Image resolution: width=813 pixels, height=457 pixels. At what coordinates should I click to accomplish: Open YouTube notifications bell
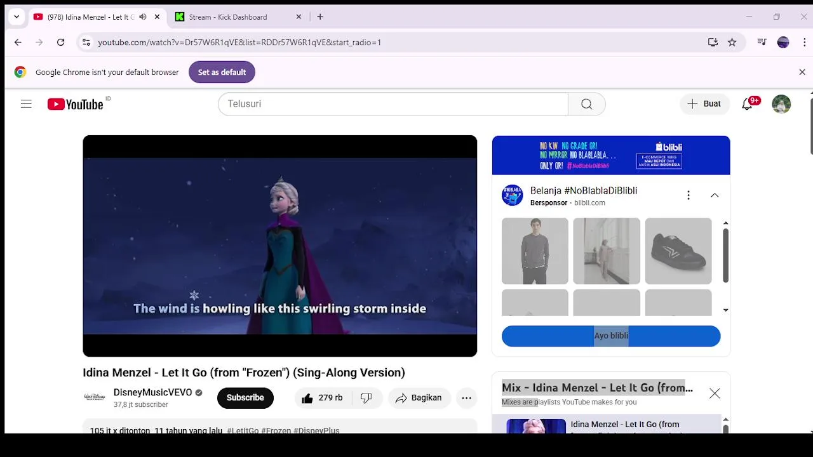[x=748, y=104]
